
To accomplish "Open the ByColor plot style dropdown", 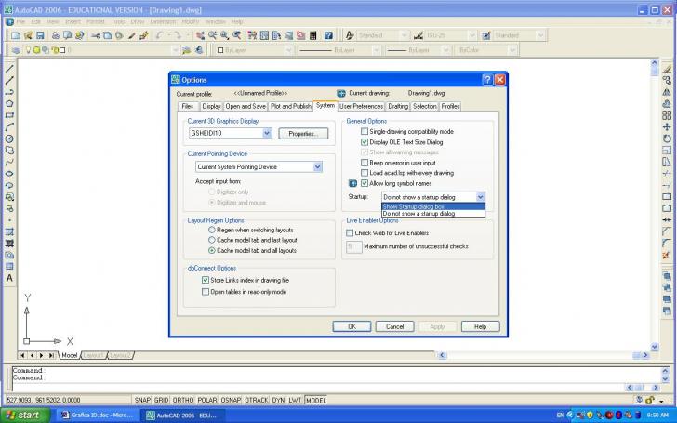I will coord(512,50).
